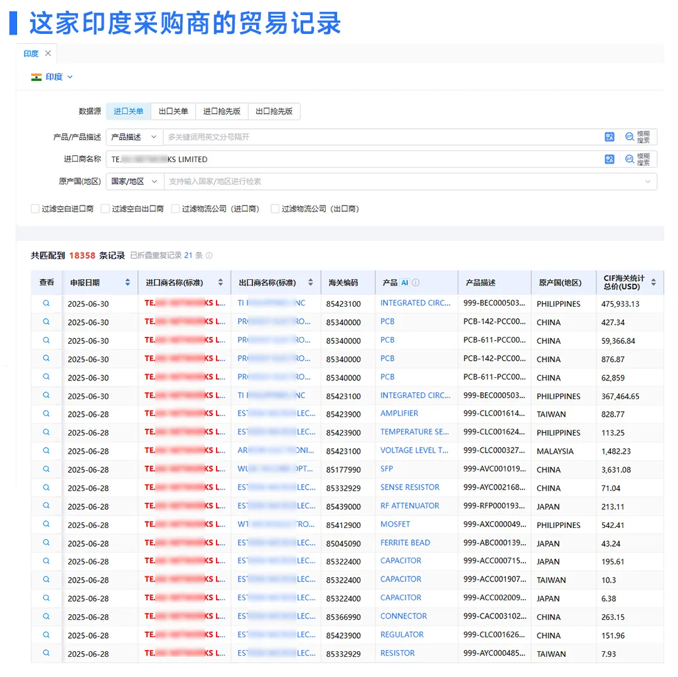This screenshot has height=677, width=678.
Task: Enable 过滤空白出口商 checkbox
Action: click(x=105, y=209)
